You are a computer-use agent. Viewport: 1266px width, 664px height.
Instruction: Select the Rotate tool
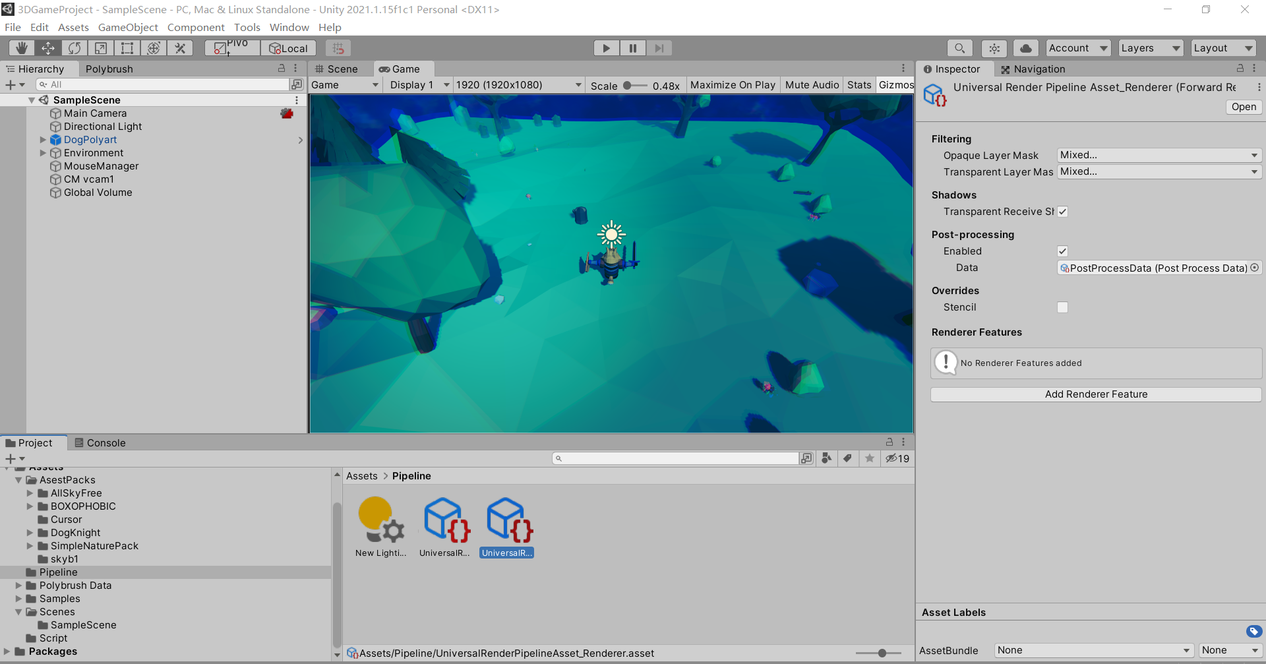pos(74,47)
